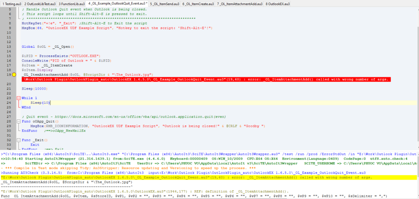The image size is (419, 199).
Task: Click the yellow error marker on line 19
Action: tap(14, 75)
